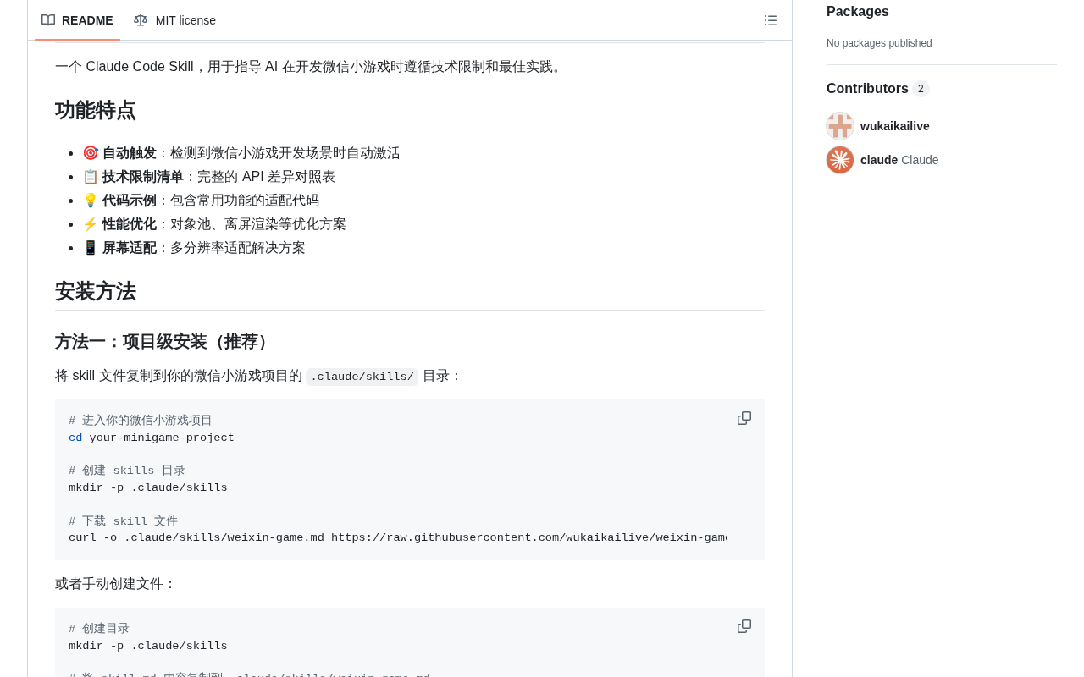Open wukaikailive contributor profile link
This screenshot has height=677, width=1084.
tap(895, 126)
